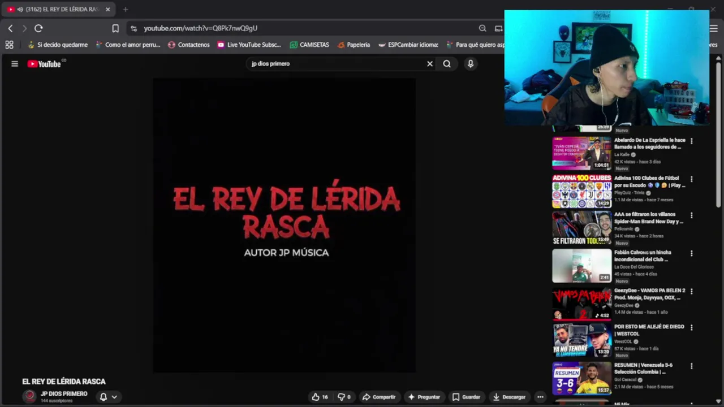Open 'Live YouTube Subsc...' bookmark

click(249, 45)
